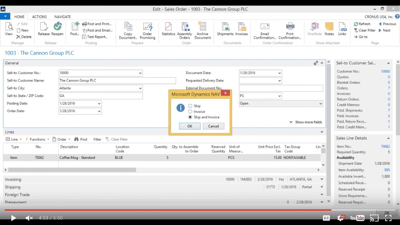Open Order Date dropdown
This screenshot has width=400, height=225.
tap(99, 111)
